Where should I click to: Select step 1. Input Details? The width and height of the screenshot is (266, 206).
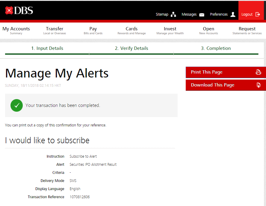[47, 48]
